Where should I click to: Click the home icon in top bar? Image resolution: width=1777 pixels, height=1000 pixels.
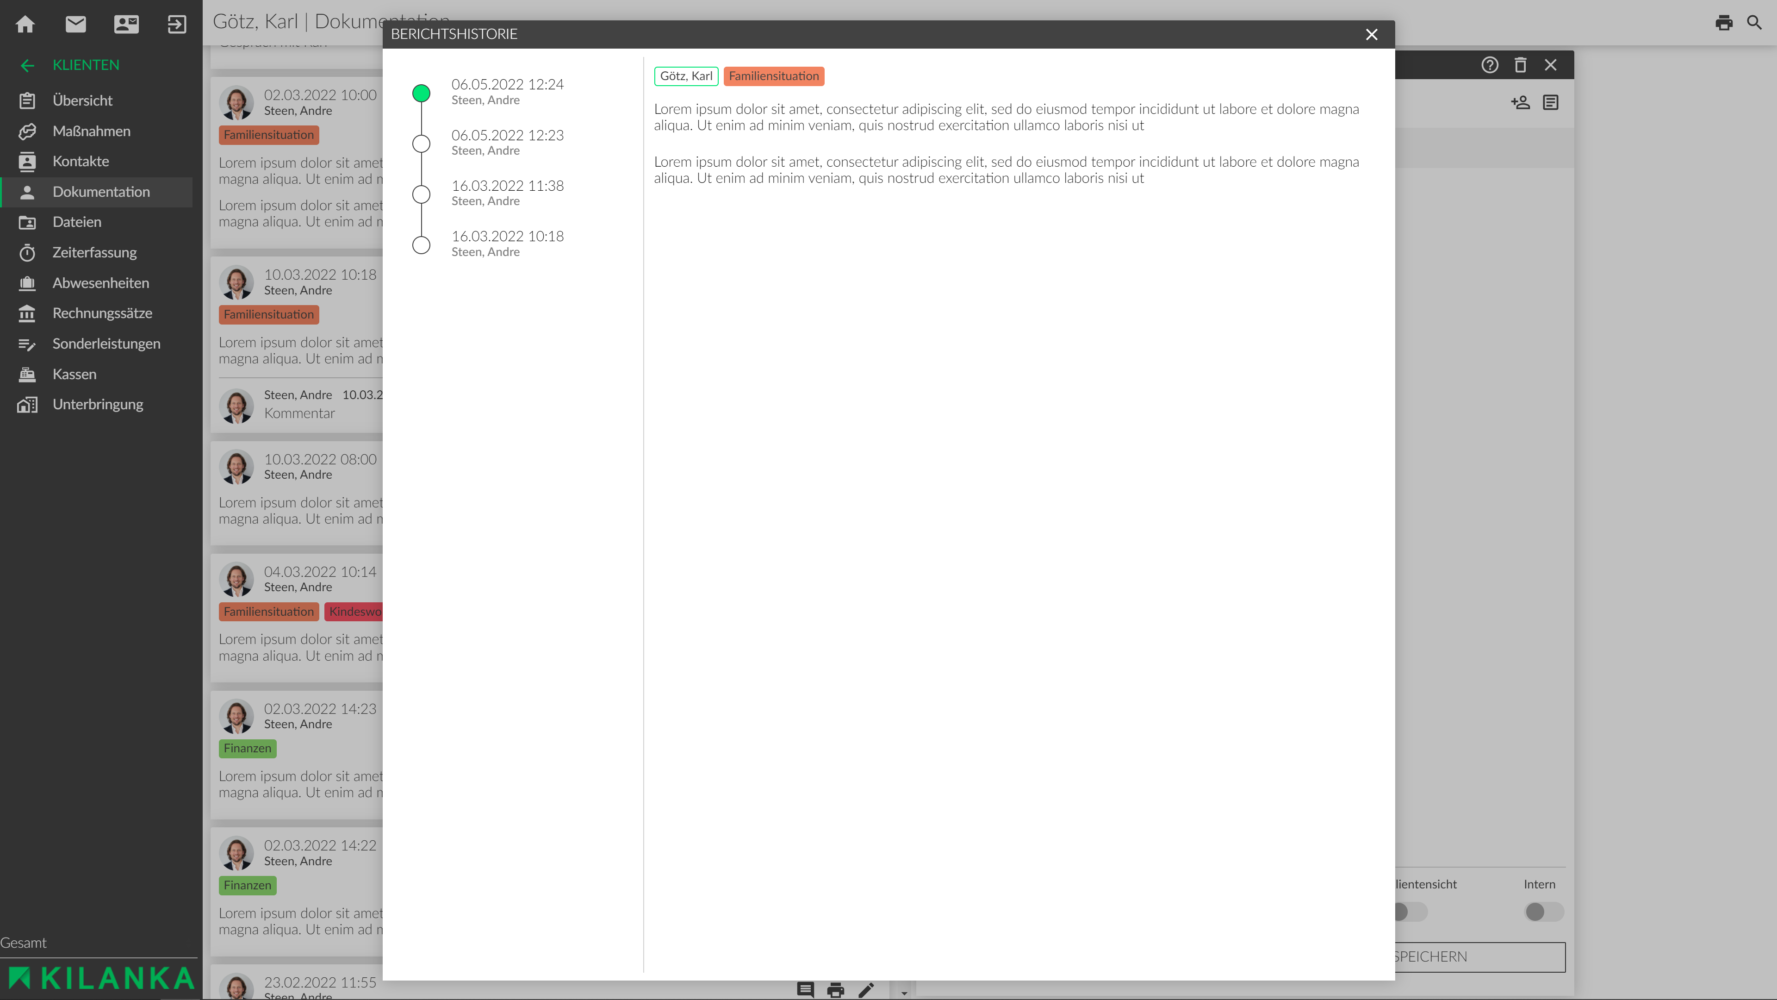point(25,24)
